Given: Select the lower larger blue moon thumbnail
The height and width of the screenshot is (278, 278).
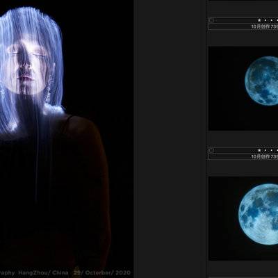Looking at the screenshot, I should tap(243, 218).
